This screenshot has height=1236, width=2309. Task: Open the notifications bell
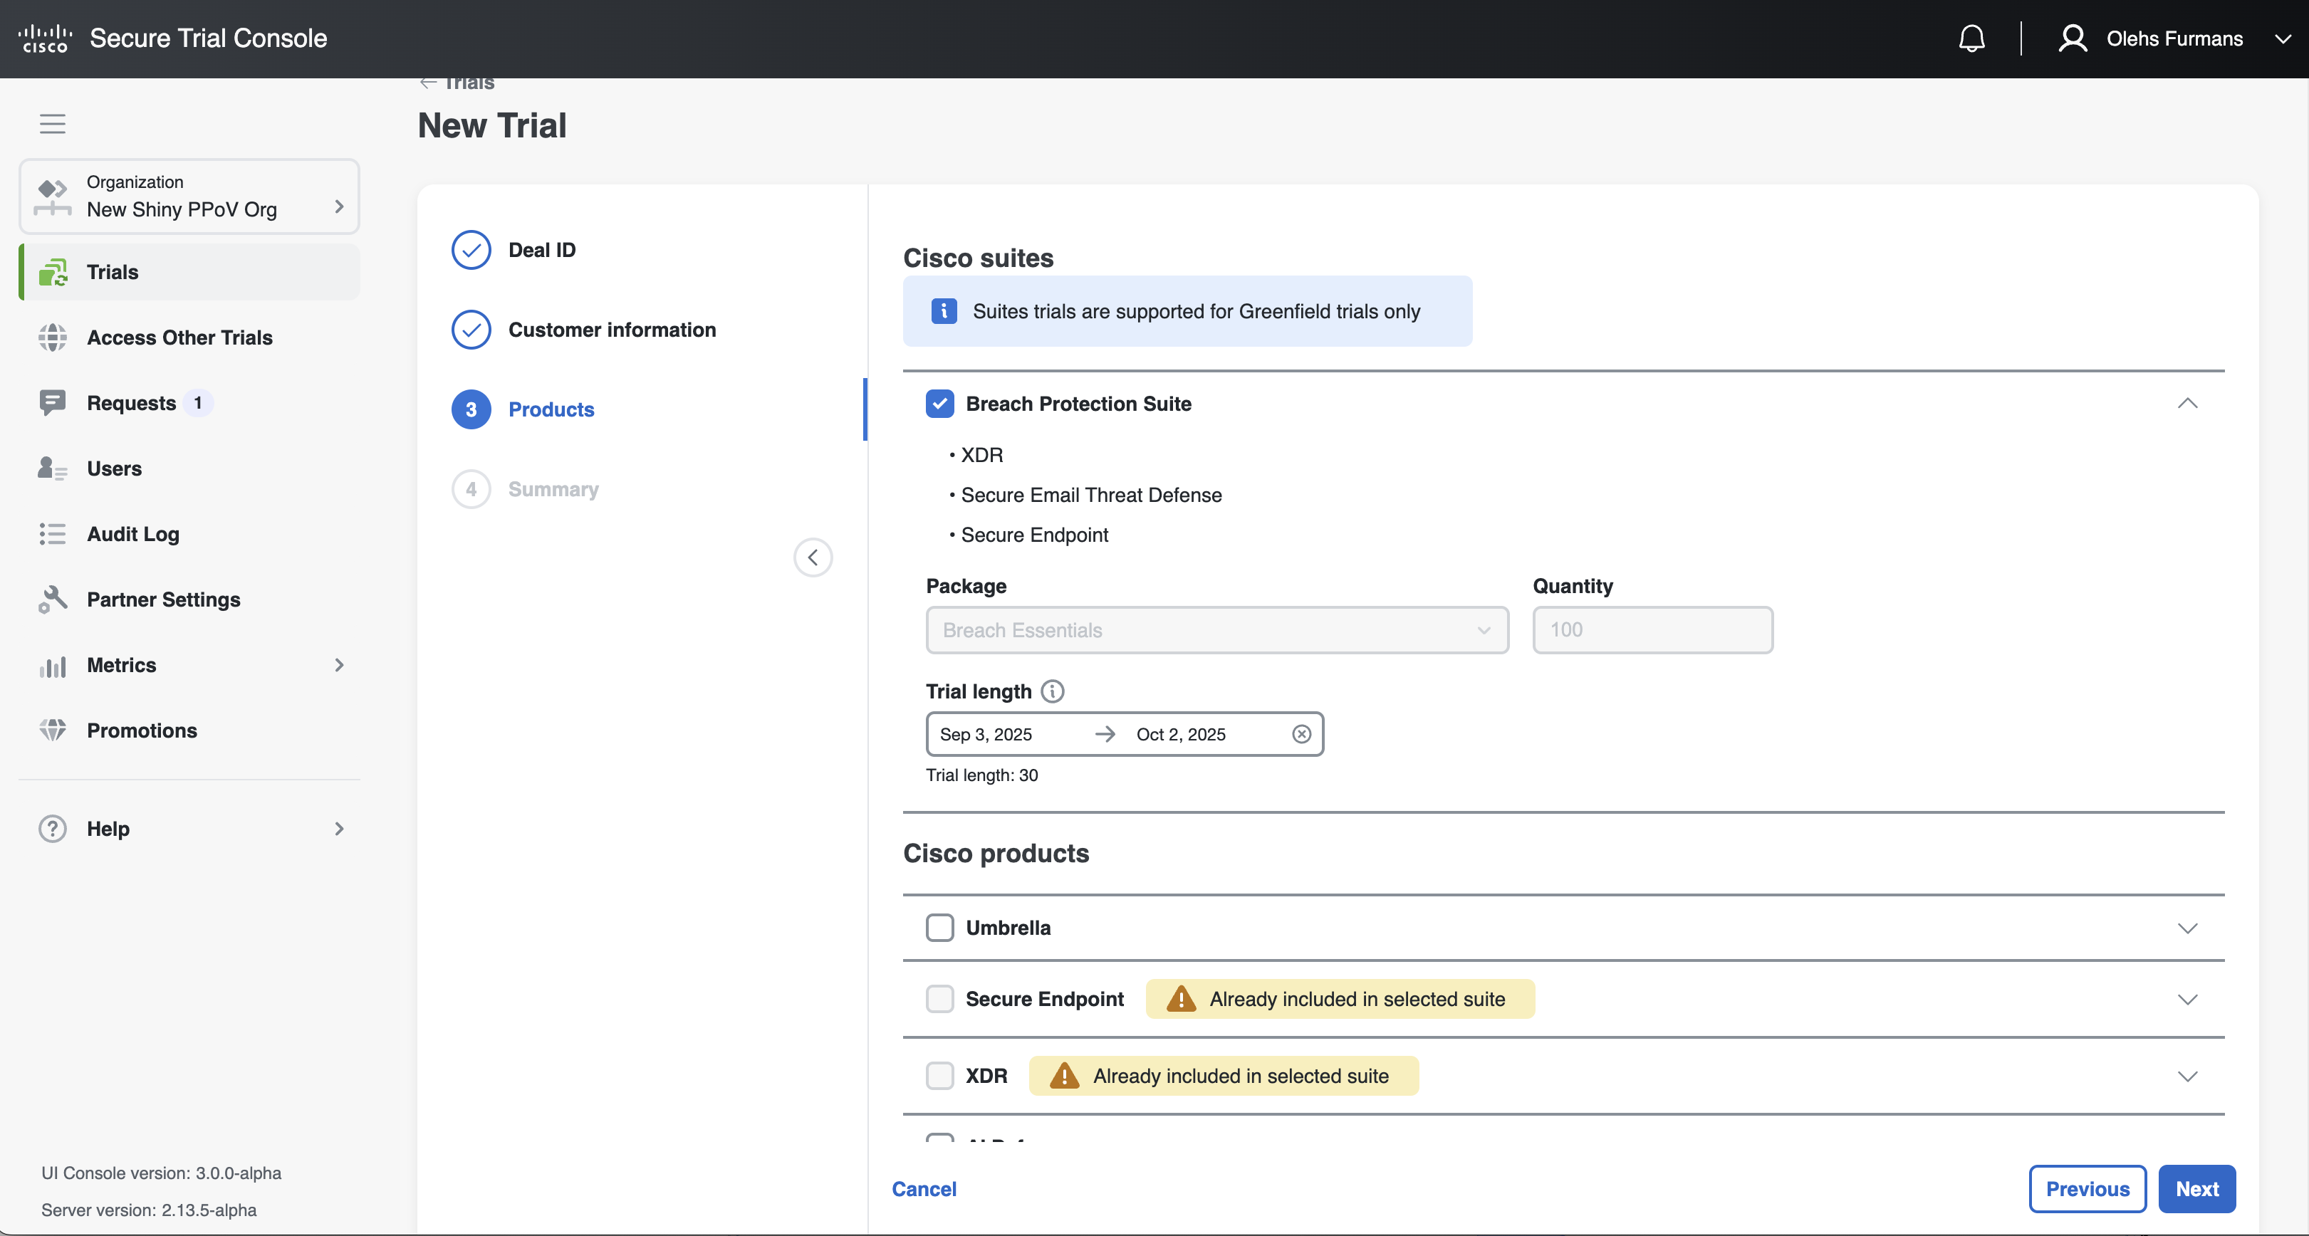(1971, 38)
